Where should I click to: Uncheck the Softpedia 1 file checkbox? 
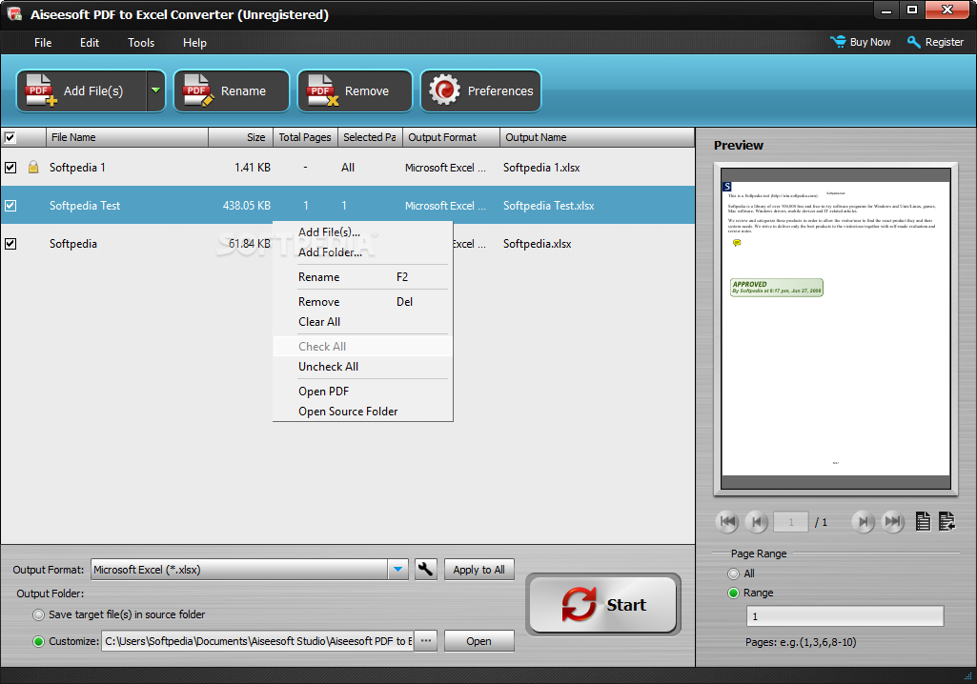10,167
